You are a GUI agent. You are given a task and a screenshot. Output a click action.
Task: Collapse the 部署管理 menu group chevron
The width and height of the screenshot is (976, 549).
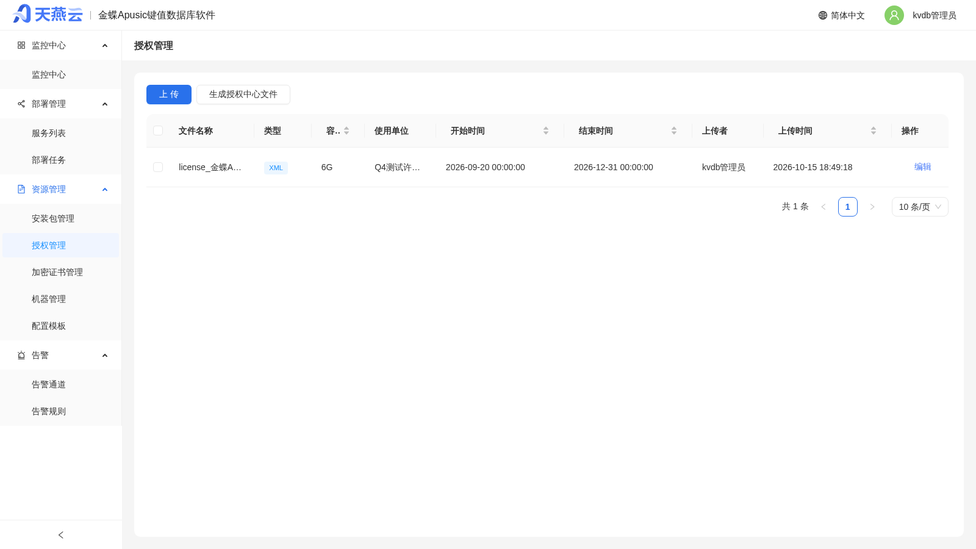coord(105,104)
